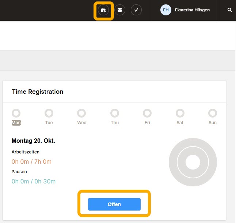236x223 pixels.
Task: Choose the circle above Sun
Action: (x=213, y=113)
